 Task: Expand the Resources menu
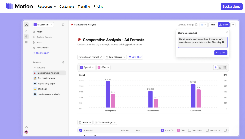tap(47, 6)
